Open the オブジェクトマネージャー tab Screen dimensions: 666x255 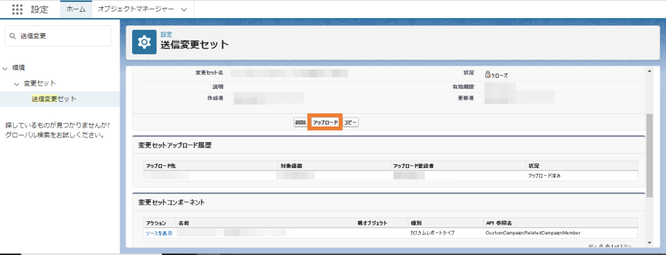pyautogui.click(x=135, y=9)
